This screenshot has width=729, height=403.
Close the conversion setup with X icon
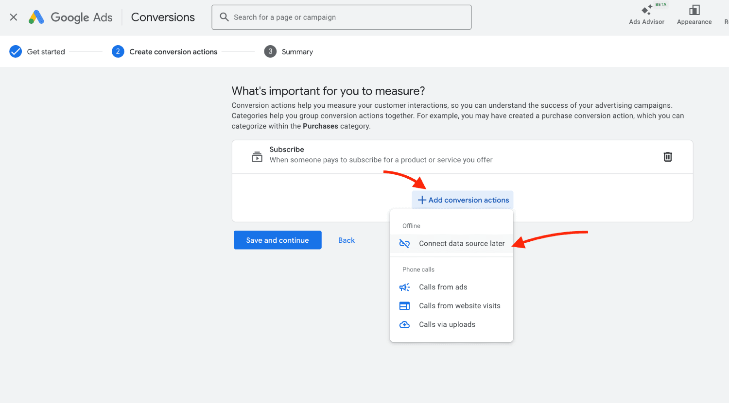pos(14,17)
